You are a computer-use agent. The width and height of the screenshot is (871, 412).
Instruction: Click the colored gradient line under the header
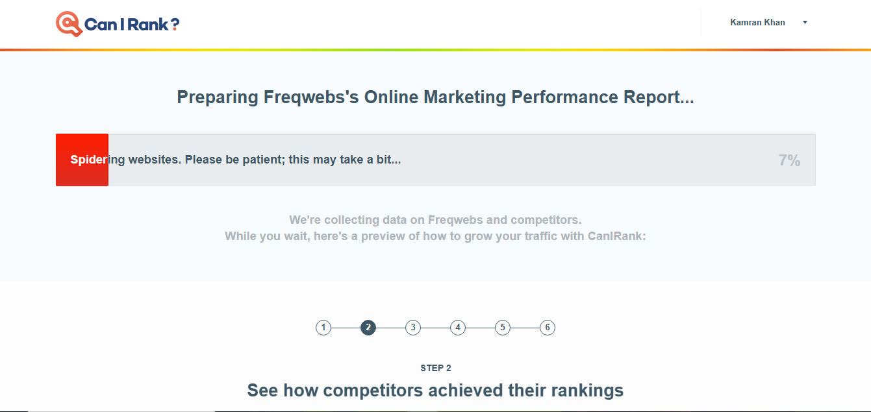[435, 49]
